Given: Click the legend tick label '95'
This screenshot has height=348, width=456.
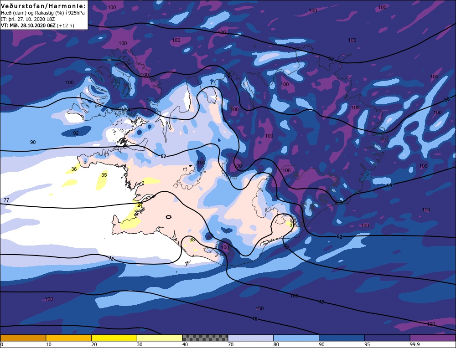Looking at the screenshot, I should coord(367,344).
